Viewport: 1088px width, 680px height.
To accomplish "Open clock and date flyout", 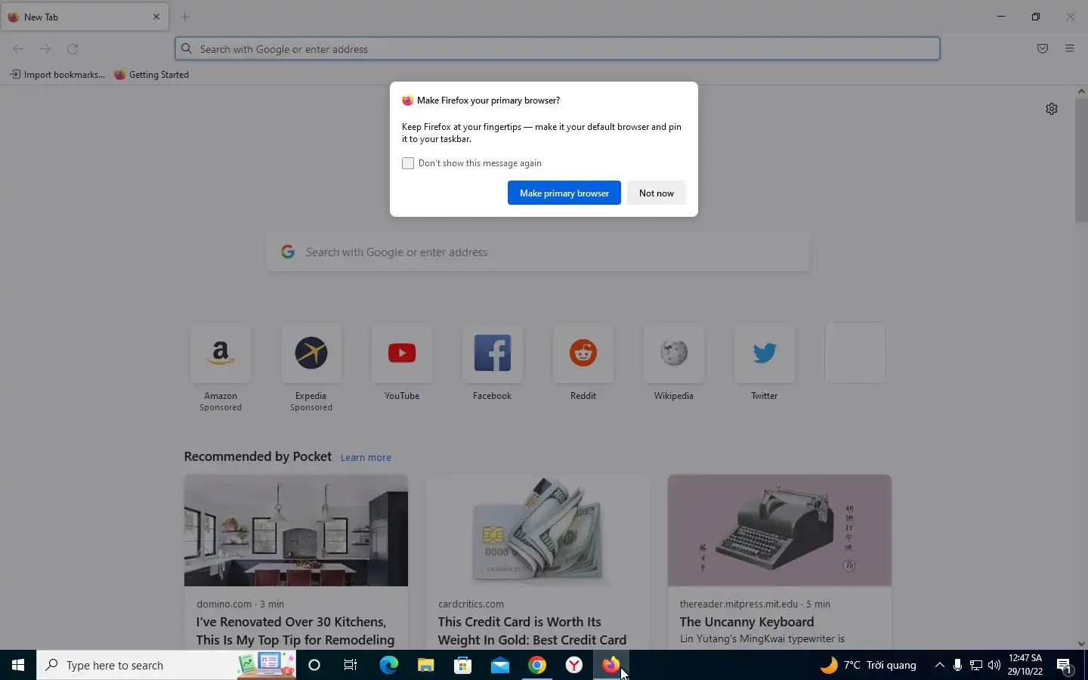I will tap(1025, 665).
